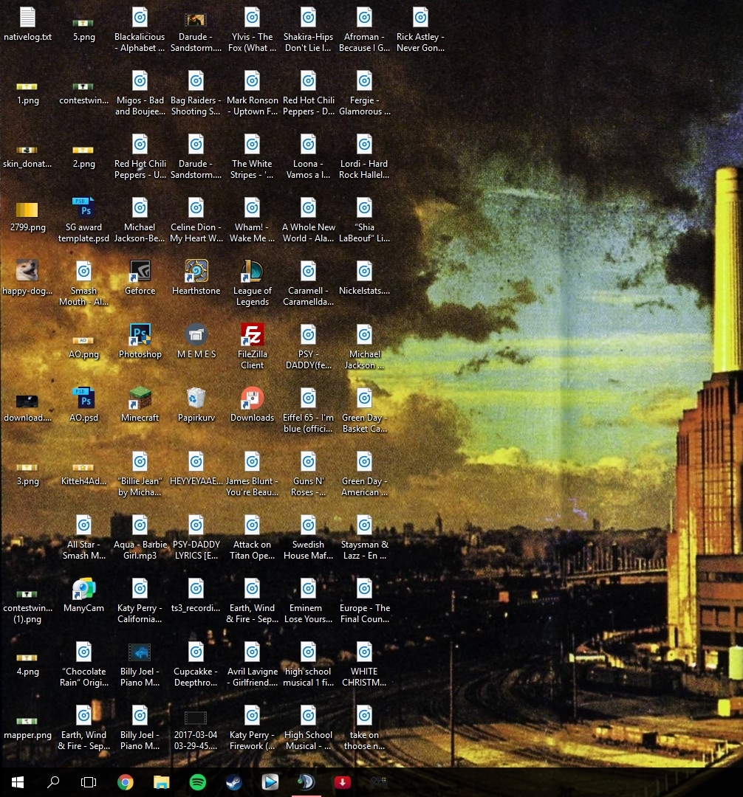Select the Nickelstats file

point(364,277)
